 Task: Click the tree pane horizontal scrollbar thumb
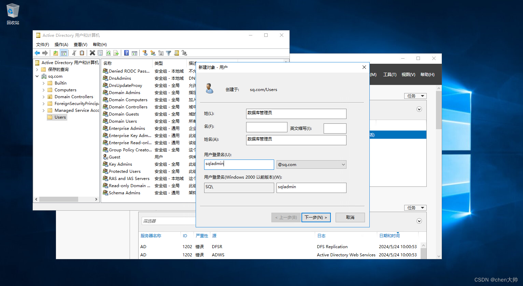tap(59, 199)
